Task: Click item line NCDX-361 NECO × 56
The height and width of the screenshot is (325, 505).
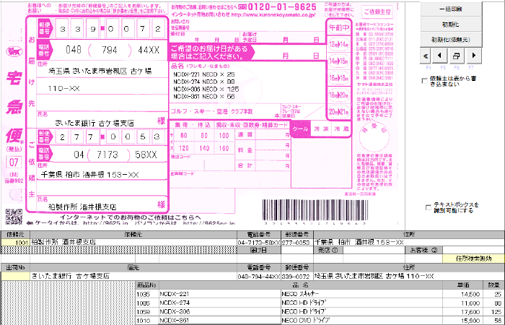Action: pos(204,96)
